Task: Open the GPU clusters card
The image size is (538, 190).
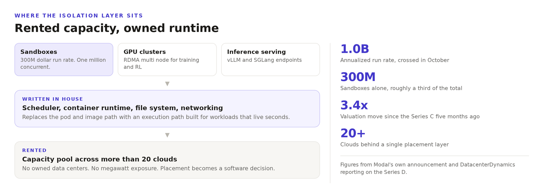Action: point(167,59)
